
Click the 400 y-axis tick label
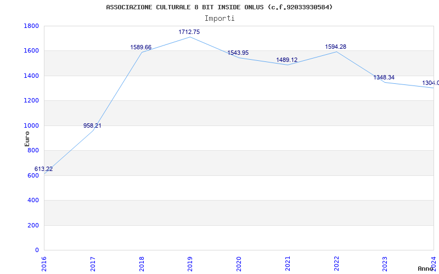coord(33,201)
